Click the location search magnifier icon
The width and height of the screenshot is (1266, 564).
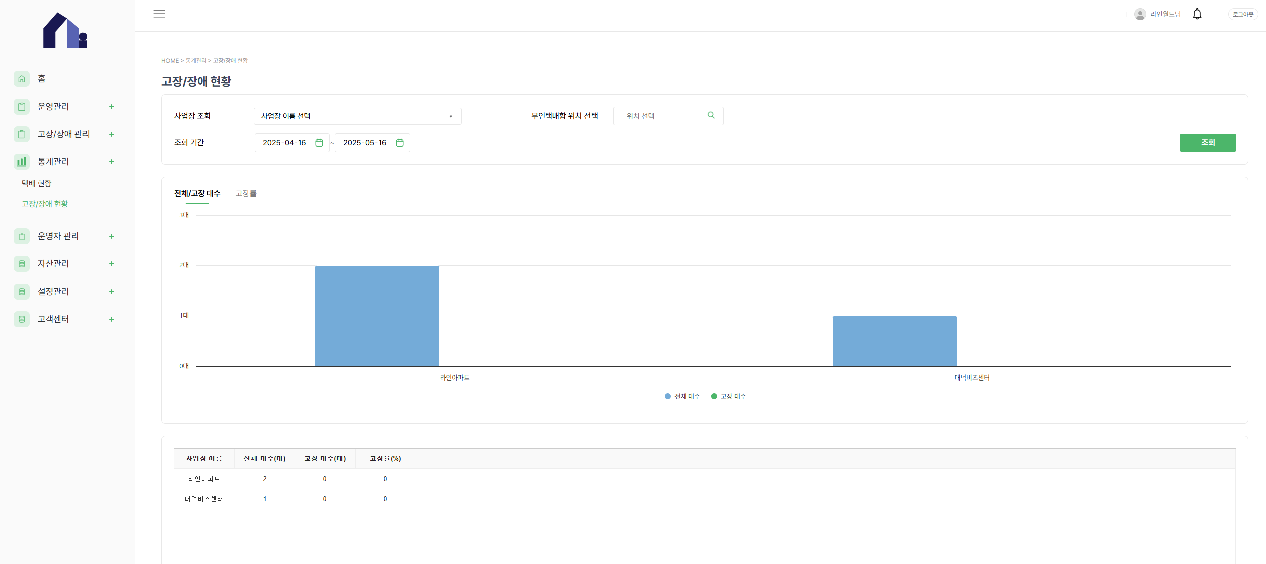click(x=711, y=115)
